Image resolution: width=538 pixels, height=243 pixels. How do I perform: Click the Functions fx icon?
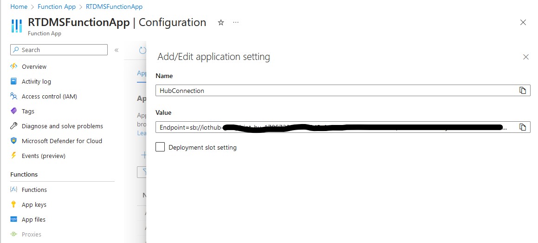coord(14,190)
